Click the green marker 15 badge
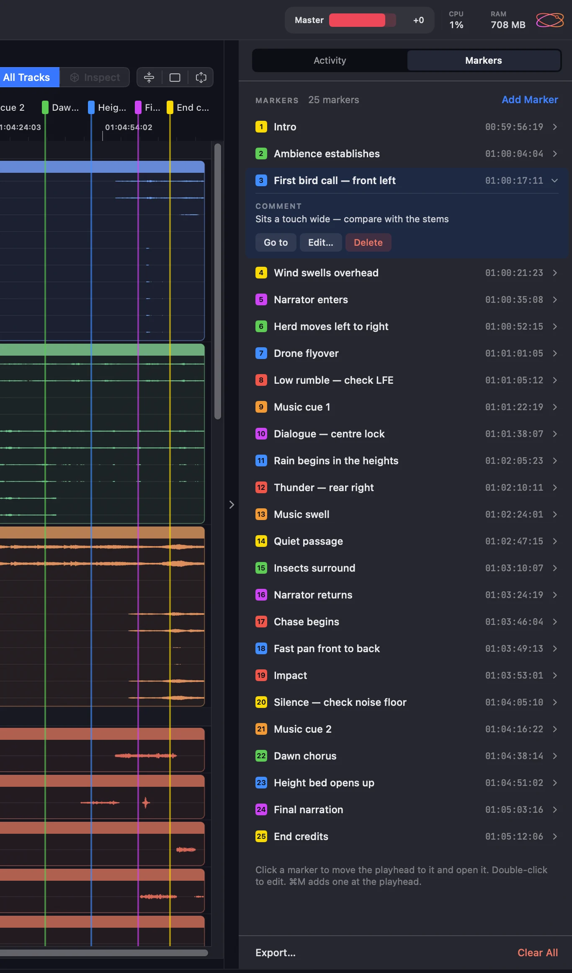Screen dimensions: 572x973 pos(261,568)
